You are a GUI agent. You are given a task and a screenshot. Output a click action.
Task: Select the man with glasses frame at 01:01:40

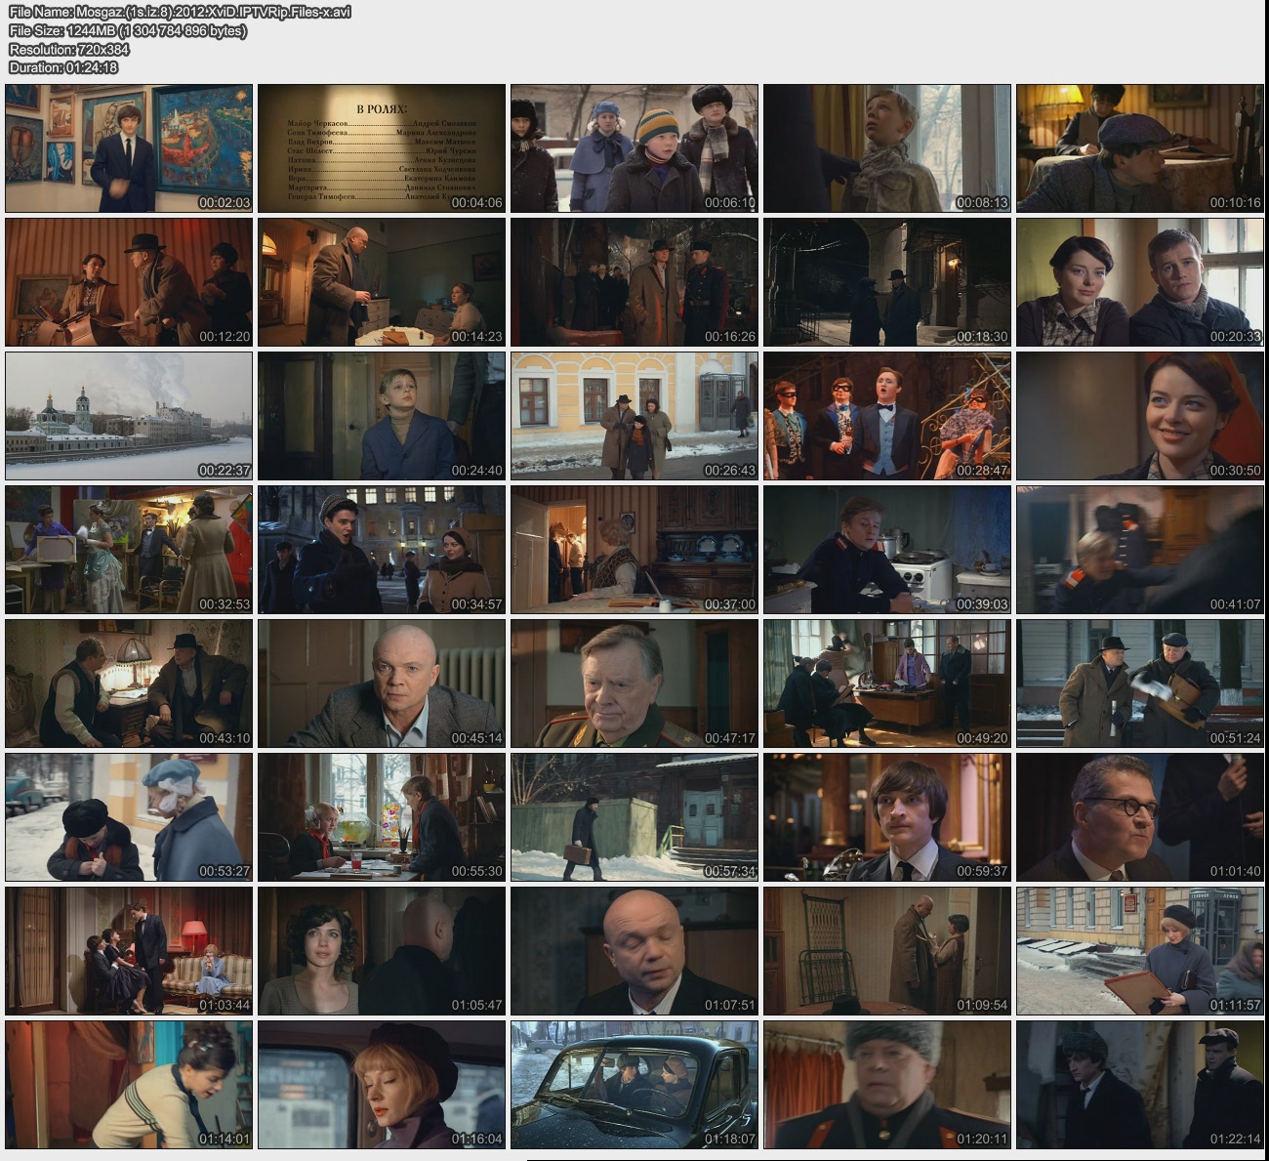[x=1140, y=817]
